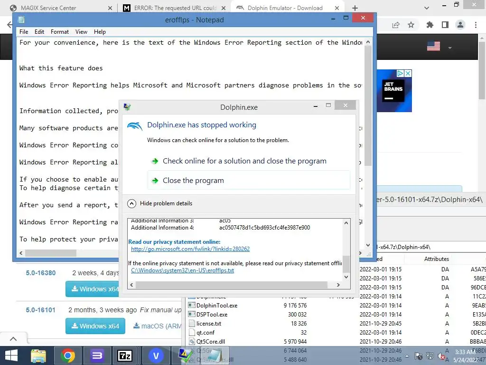
Task: Close the ad with the X icon
Action: coord(408,73)
